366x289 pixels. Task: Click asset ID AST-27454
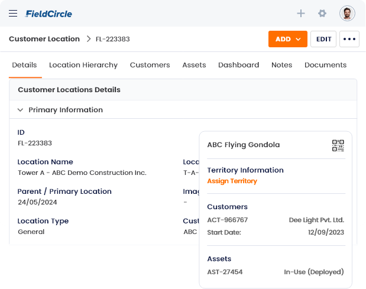pos(225,272)
